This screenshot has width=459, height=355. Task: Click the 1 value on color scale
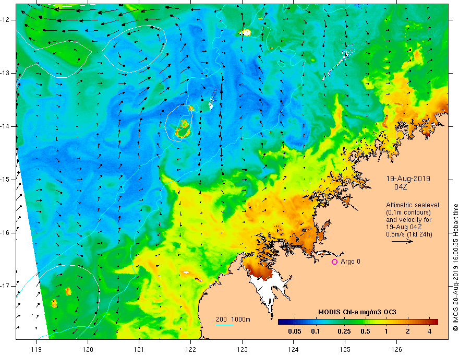386,332
